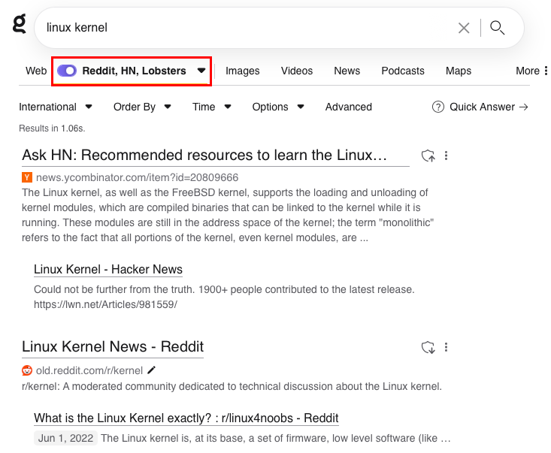Click the Quick Answer button
The image size is (551, 453).
480,107
